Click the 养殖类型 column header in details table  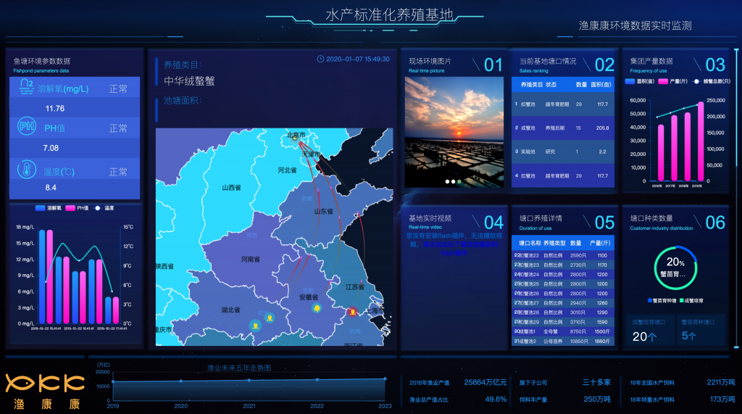pyautogui.click(x=554, y=244)
